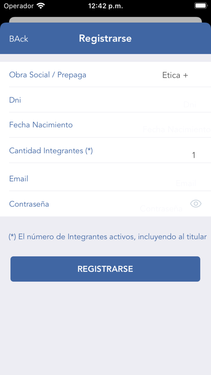Tap the Dni label

pyautogui.click(x=15, y=100)
